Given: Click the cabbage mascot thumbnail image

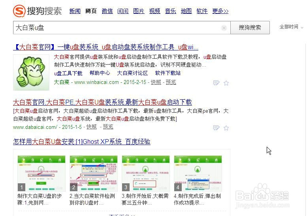Looking at the screenshot, I should click(31, 72).
